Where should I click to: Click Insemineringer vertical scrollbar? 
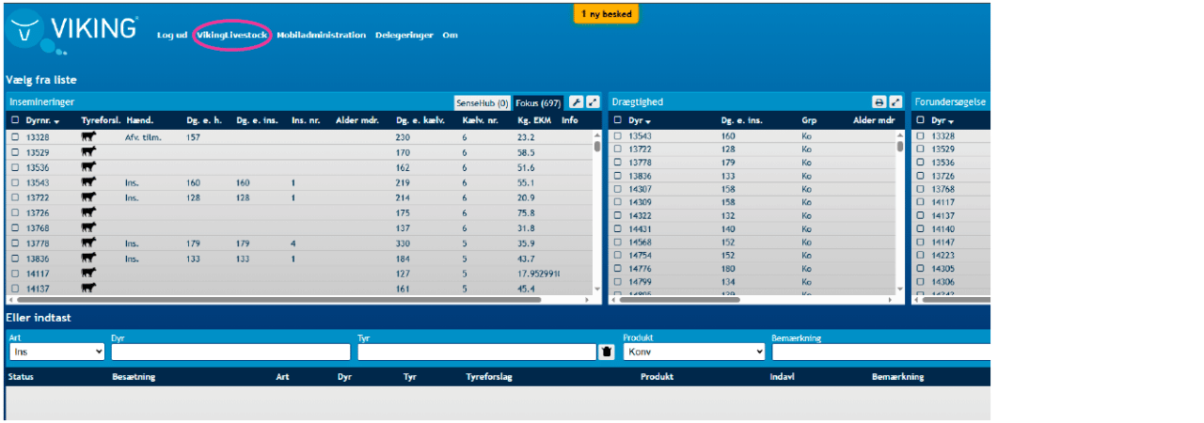pos(596,147)
